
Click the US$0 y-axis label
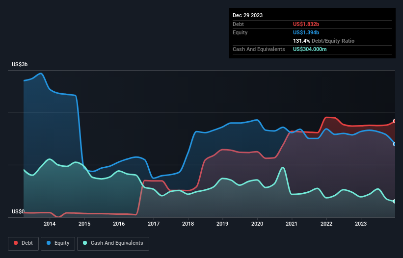pos(18,211)
